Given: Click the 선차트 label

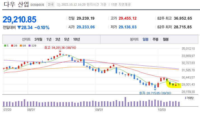Looking at the screenshot, I should [x=26, y=39].
